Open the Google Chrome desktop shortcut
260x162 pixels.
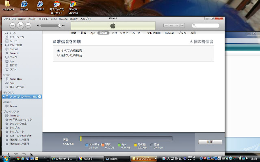[x=73, y=7]
